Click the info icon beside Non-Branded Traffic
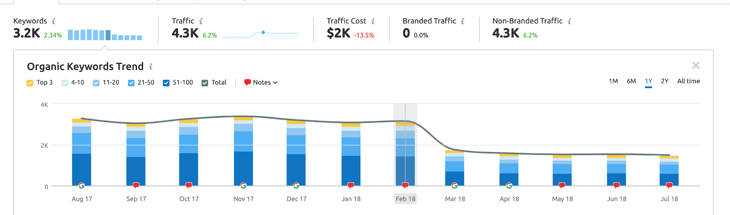Screen dimensions: 730x215 (x=569, y=21)
